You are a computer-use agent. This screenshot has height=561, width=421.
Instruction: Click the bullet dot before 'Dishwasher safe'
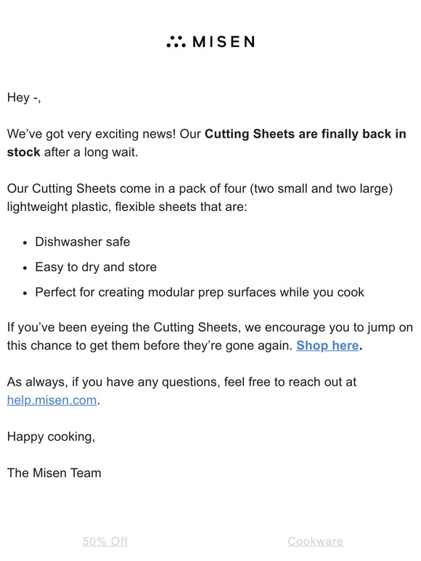(25, 243)
